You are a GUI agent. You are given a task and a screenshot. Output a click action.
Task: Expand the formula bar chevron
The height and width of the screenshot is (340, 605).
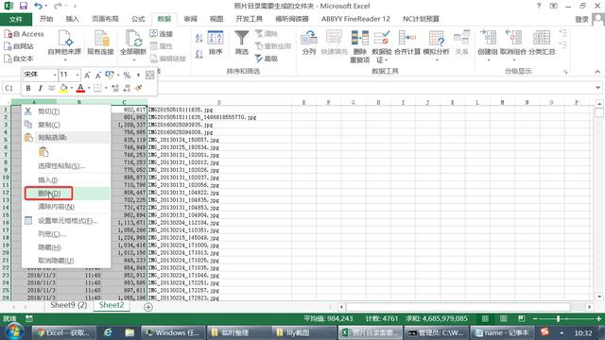point(597,88)
